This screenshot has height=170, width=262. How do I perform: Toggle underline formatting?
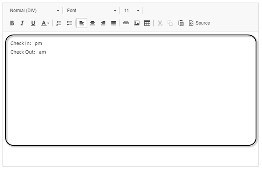click(x=33, y=23)
